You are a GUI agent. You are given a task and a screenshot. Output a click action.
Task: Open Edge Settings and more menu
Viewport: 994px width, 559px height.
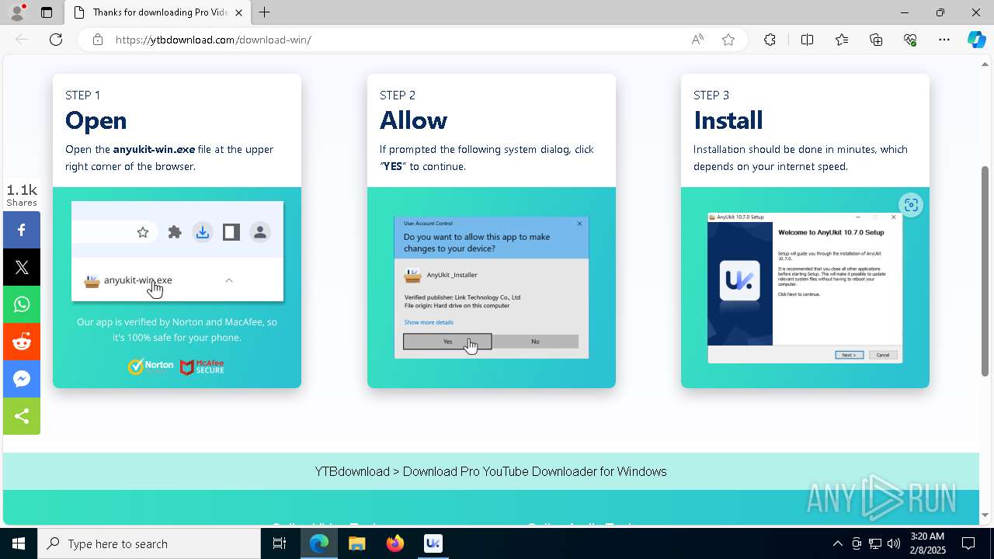click(x=944, y=40)
